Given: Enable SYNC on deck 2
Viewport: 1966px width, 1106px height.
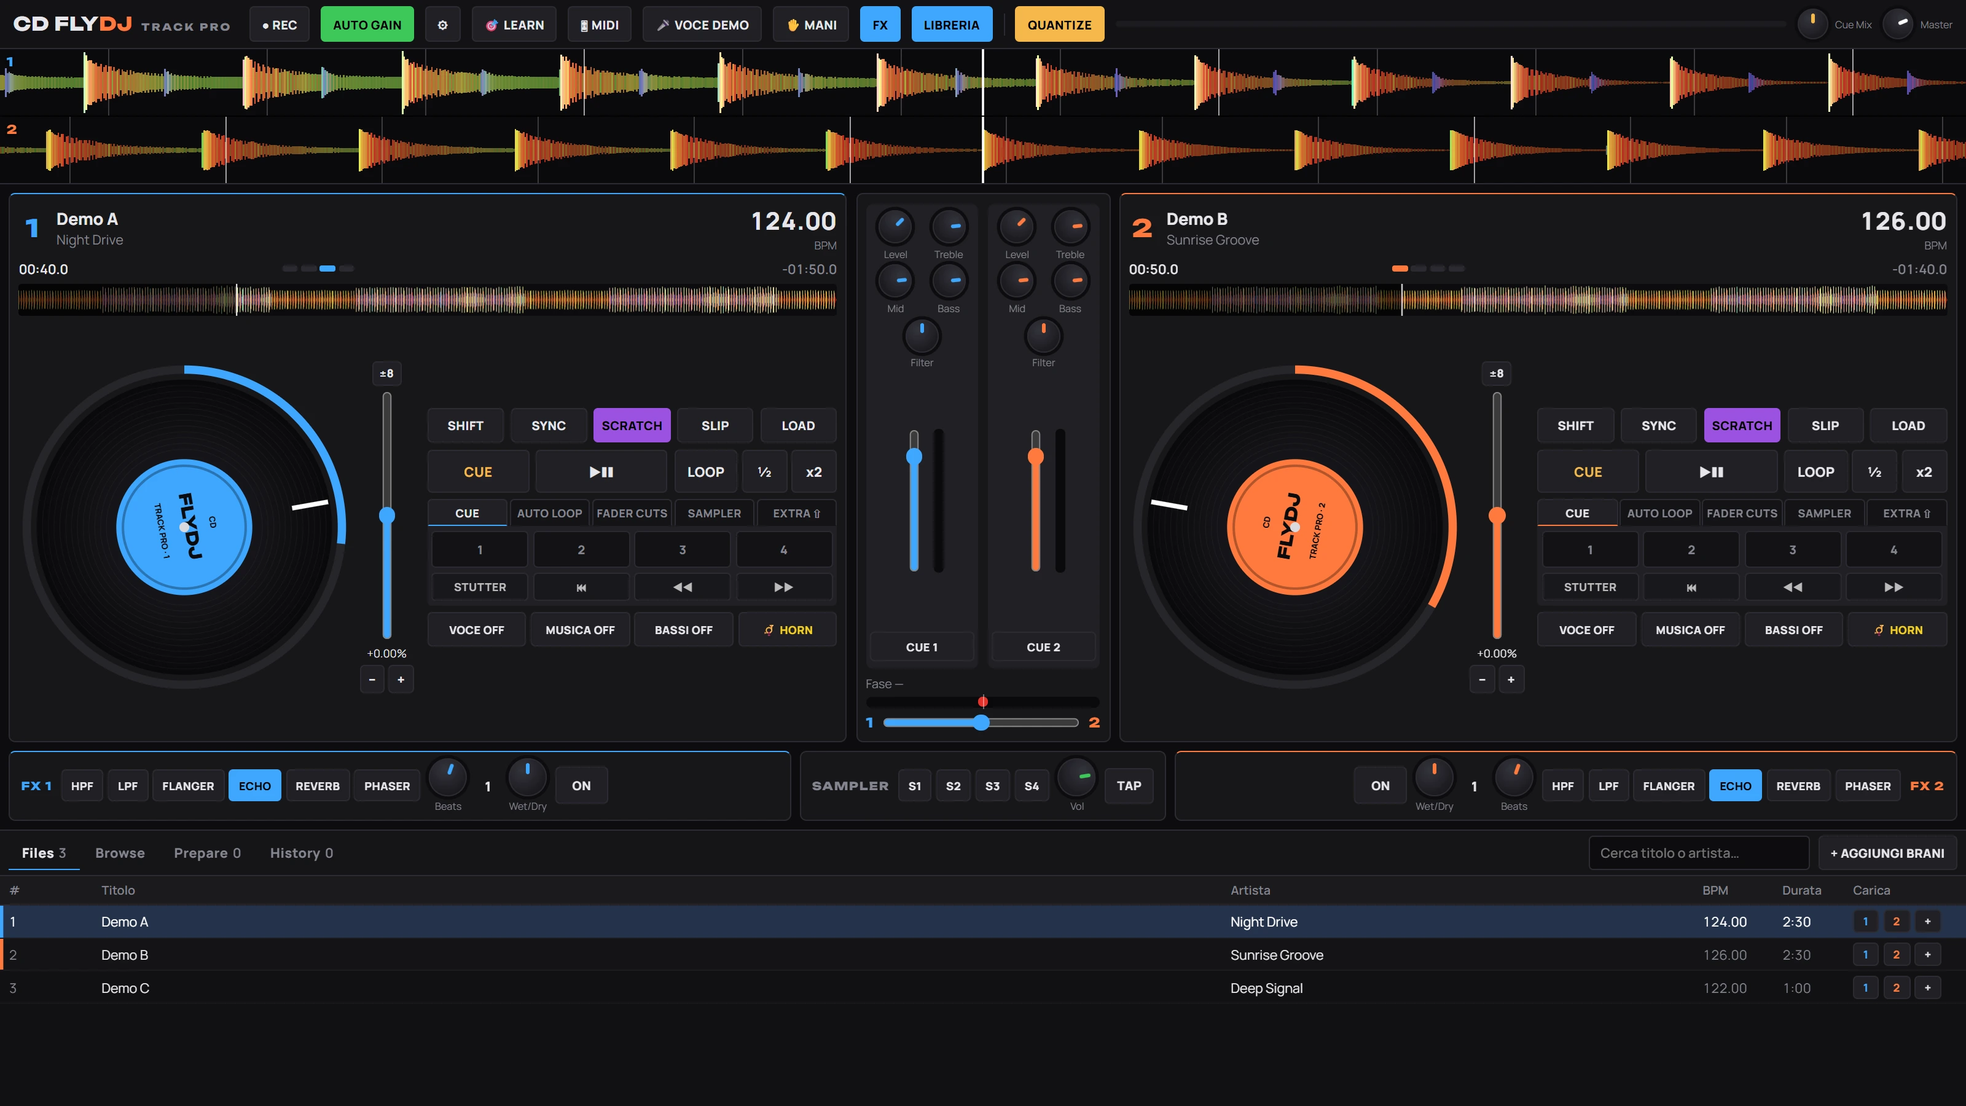Looking at the screenshot, I should [1658, 425].
